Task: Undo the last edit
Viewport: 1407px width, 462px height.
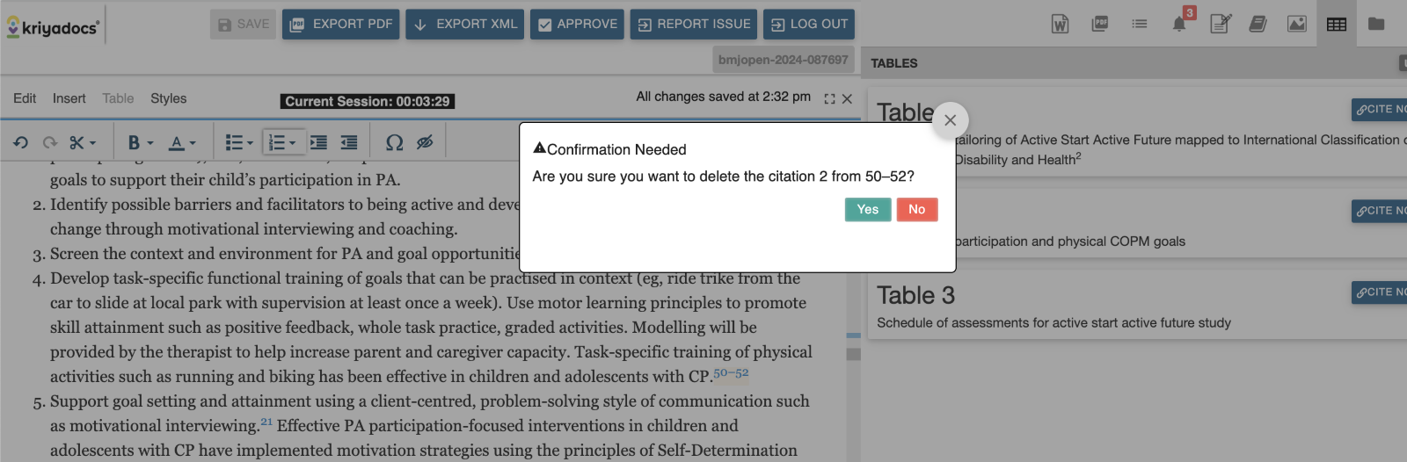Action: coord(20,142)
